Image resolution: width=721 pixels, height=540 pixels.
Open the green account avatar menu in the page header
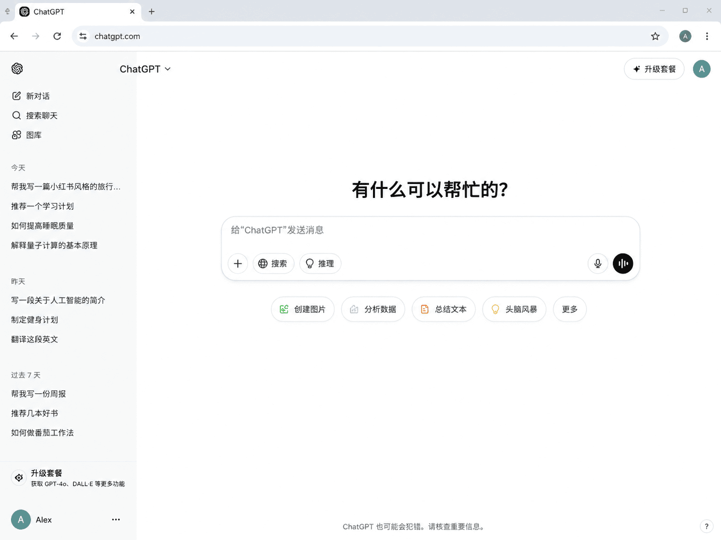click(702, 69)
